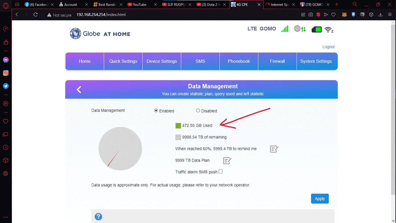Open Instagram from the sidebar
This screenshot has width=396, height=223.
6,73
